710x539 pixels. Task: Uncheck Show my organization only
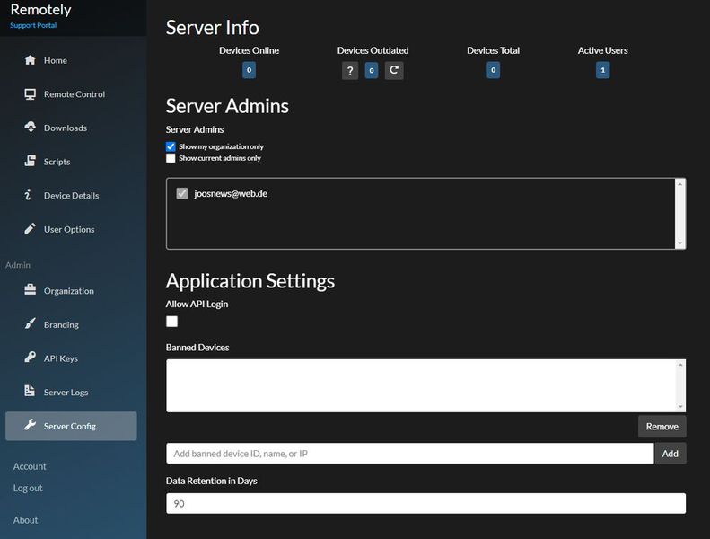pos(171,146)
